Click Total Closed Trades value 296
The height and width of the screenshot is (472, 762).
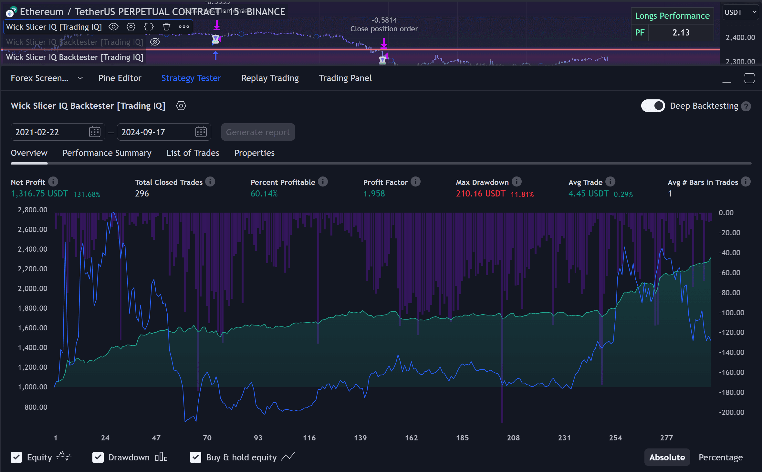[142, 194]
